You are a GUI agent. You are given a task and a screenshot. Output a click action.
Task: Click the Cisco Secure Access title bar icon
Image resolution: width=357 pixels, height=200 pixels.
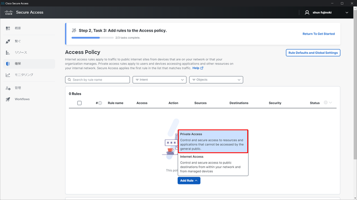3,4
